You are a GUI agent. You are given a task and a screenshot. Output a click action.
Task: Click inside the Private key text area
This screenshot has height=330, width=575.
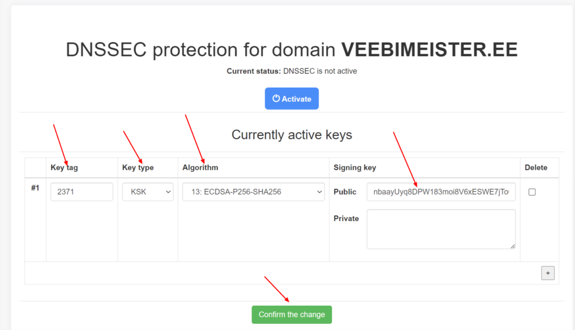[441, 229]
